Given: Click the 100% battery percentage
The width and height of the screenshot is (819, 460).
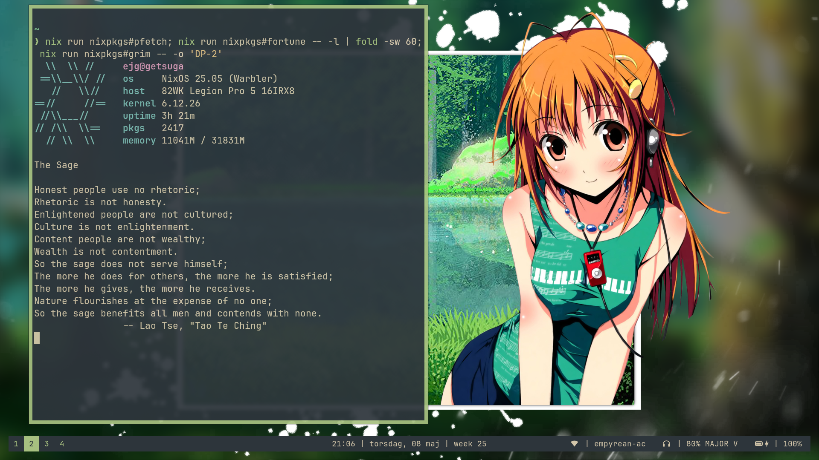Looking at the screenshot, I should [792, 444].
